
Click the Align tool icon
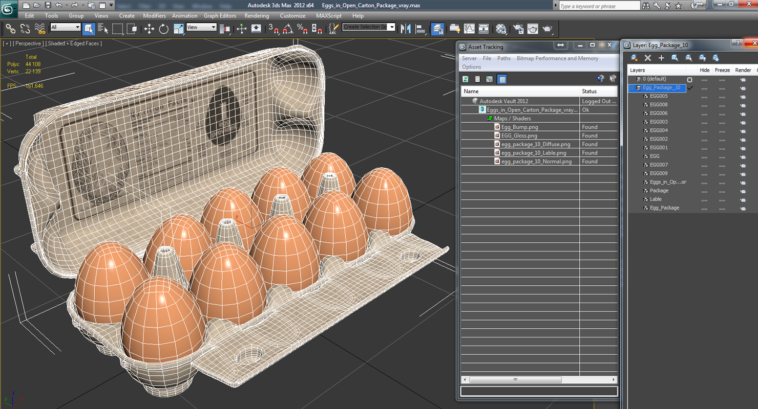click(421, 29)
